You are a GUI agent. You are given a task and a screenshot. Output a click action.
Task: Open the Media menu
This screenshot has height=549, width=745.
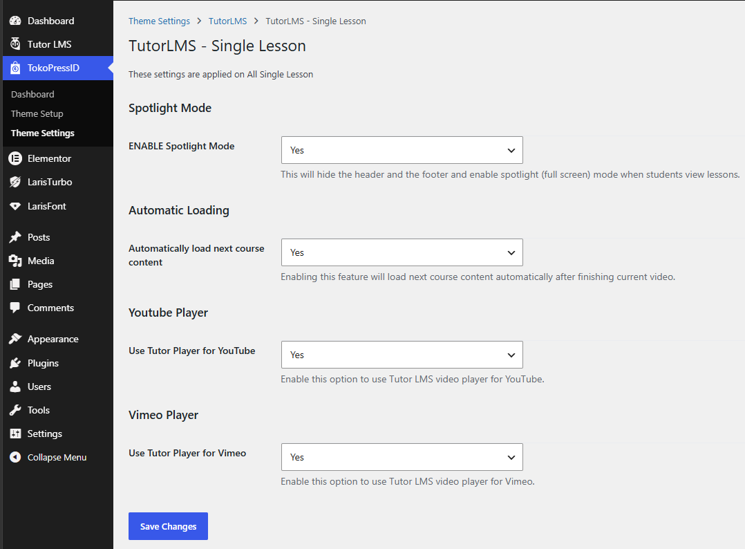pyautogui.click(x=41, y=261)
